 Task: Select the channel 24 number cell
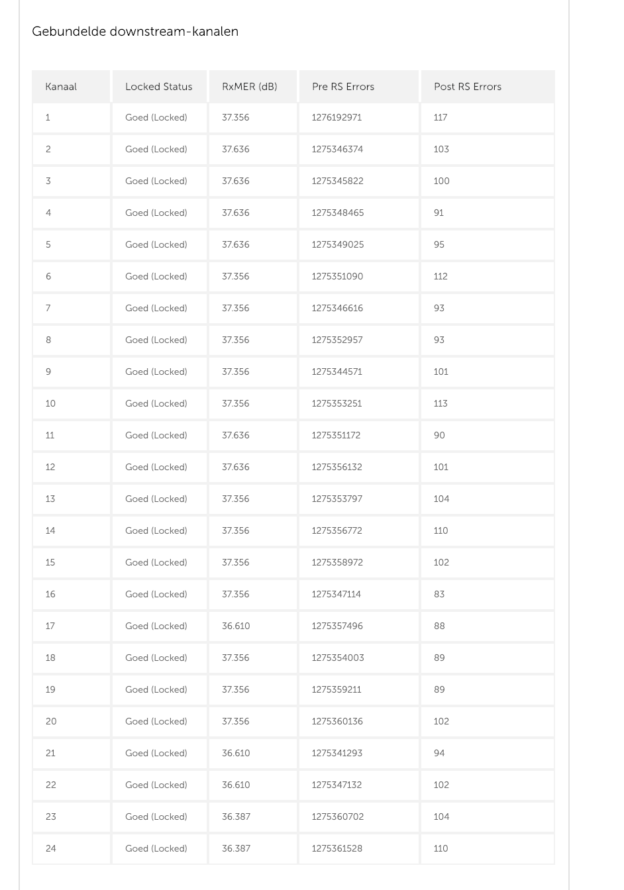pyautogui.click(x=51, y=848)
